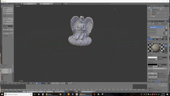Viewport: 170px width, 96px height.
Task: Click the Rotate tool button
Action: [8, 10]
